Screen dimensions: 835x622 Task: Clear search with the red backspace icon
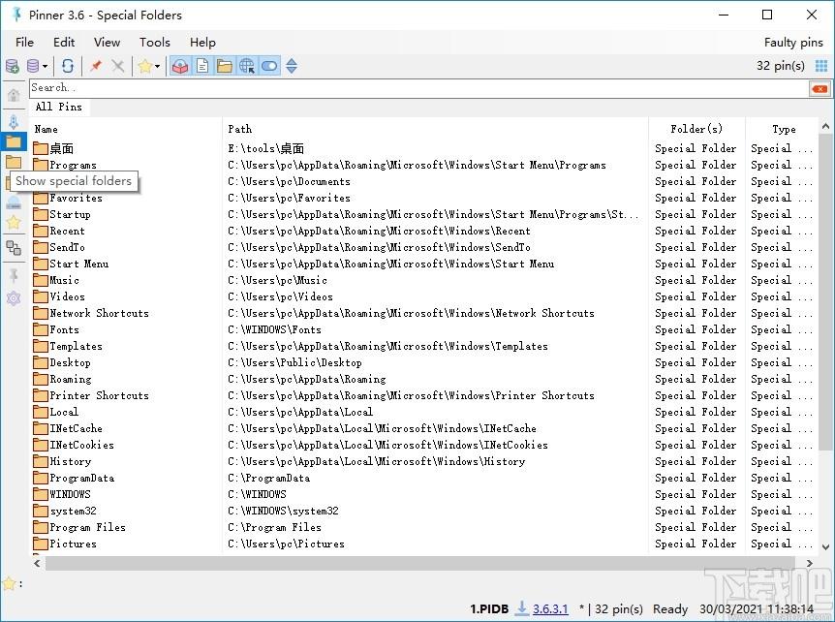click(x=820, y=88)
